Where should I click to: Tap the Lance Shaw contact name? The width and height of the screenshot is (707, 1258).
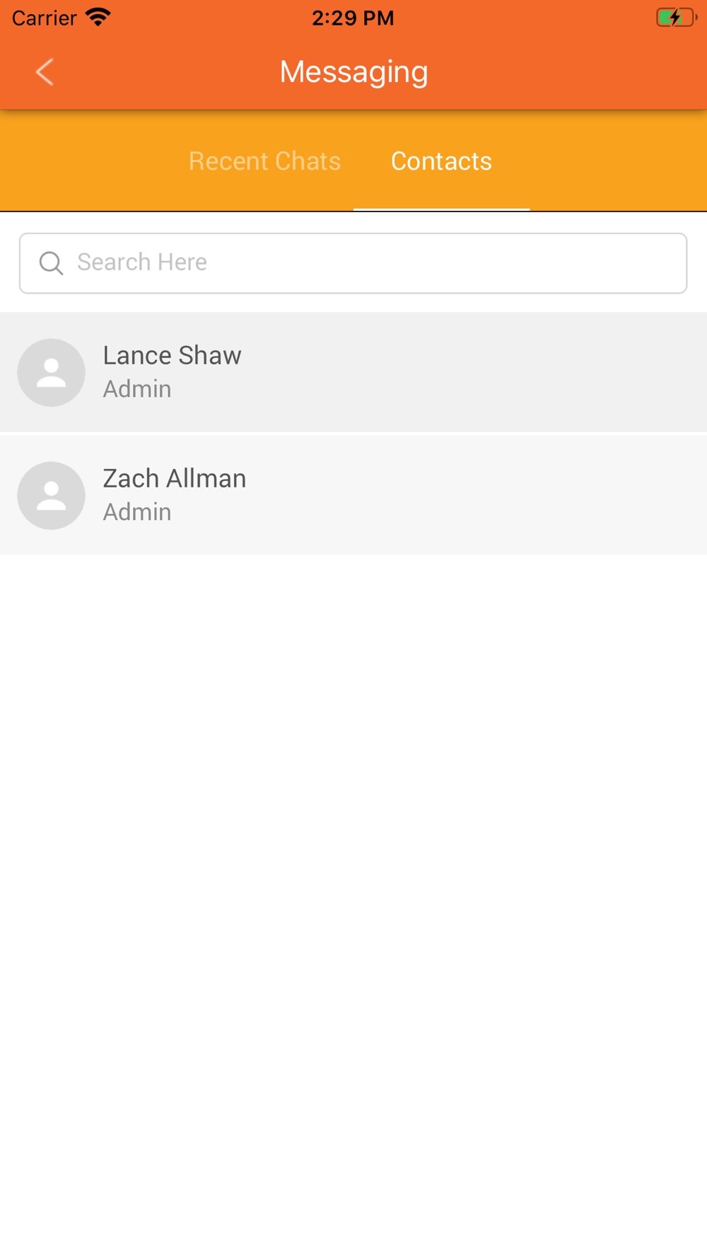172,355
